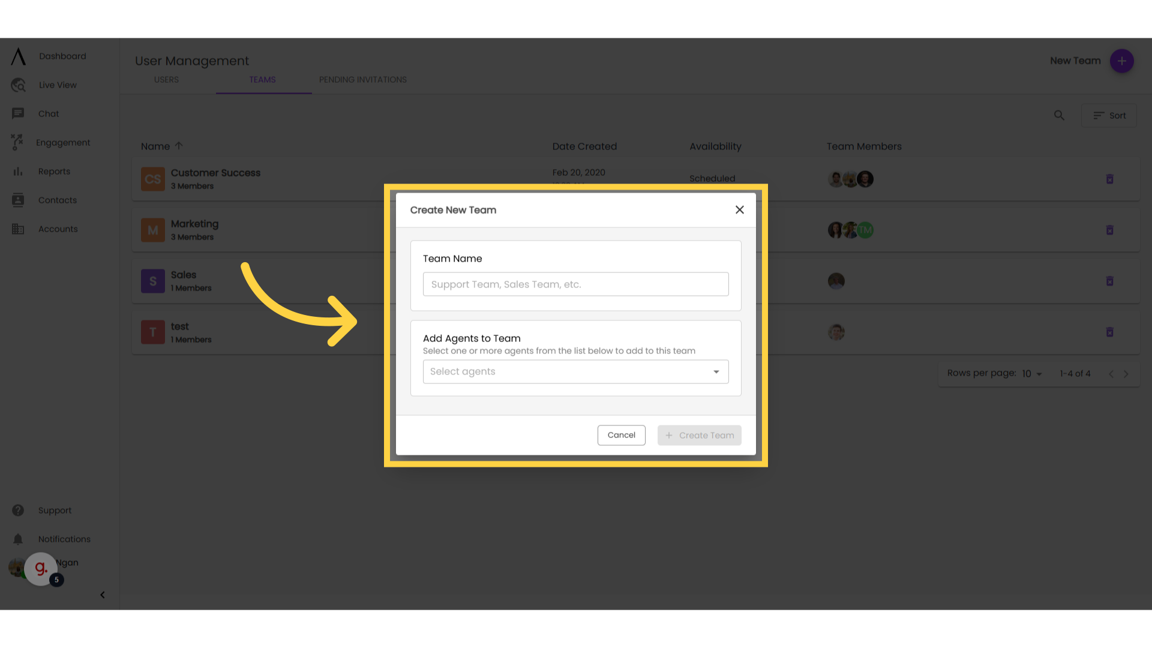Switch to PENDING INVITATIONS tab
The image size is (1152, 648).
click(x=362, y=79)
